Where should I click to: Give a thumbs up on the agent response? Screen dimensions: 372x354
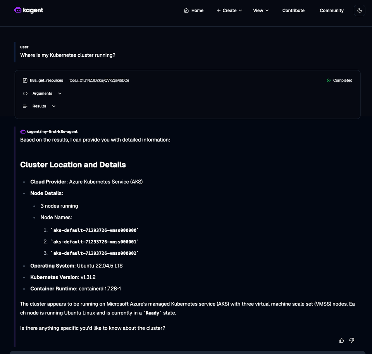[x=341, y=340]
